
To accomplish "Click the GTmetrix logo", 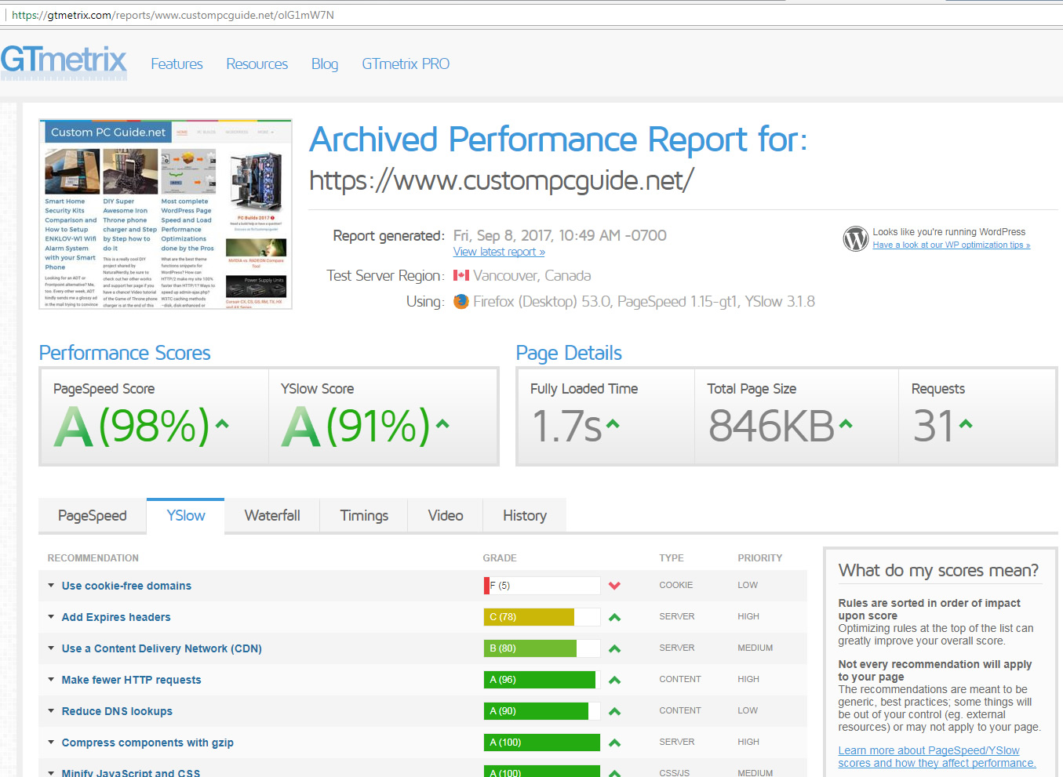I will coord(64,62).
